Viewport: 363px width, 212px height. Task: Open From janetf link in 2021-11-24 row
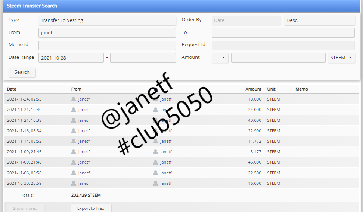click(84, 99)
